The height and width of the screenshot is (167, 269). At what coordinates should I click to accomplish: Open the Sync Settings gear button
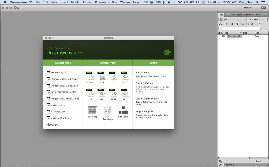coord(263,8)
